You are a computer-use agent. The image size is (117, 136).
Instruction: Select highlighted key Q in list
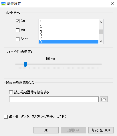coord(69,42)
